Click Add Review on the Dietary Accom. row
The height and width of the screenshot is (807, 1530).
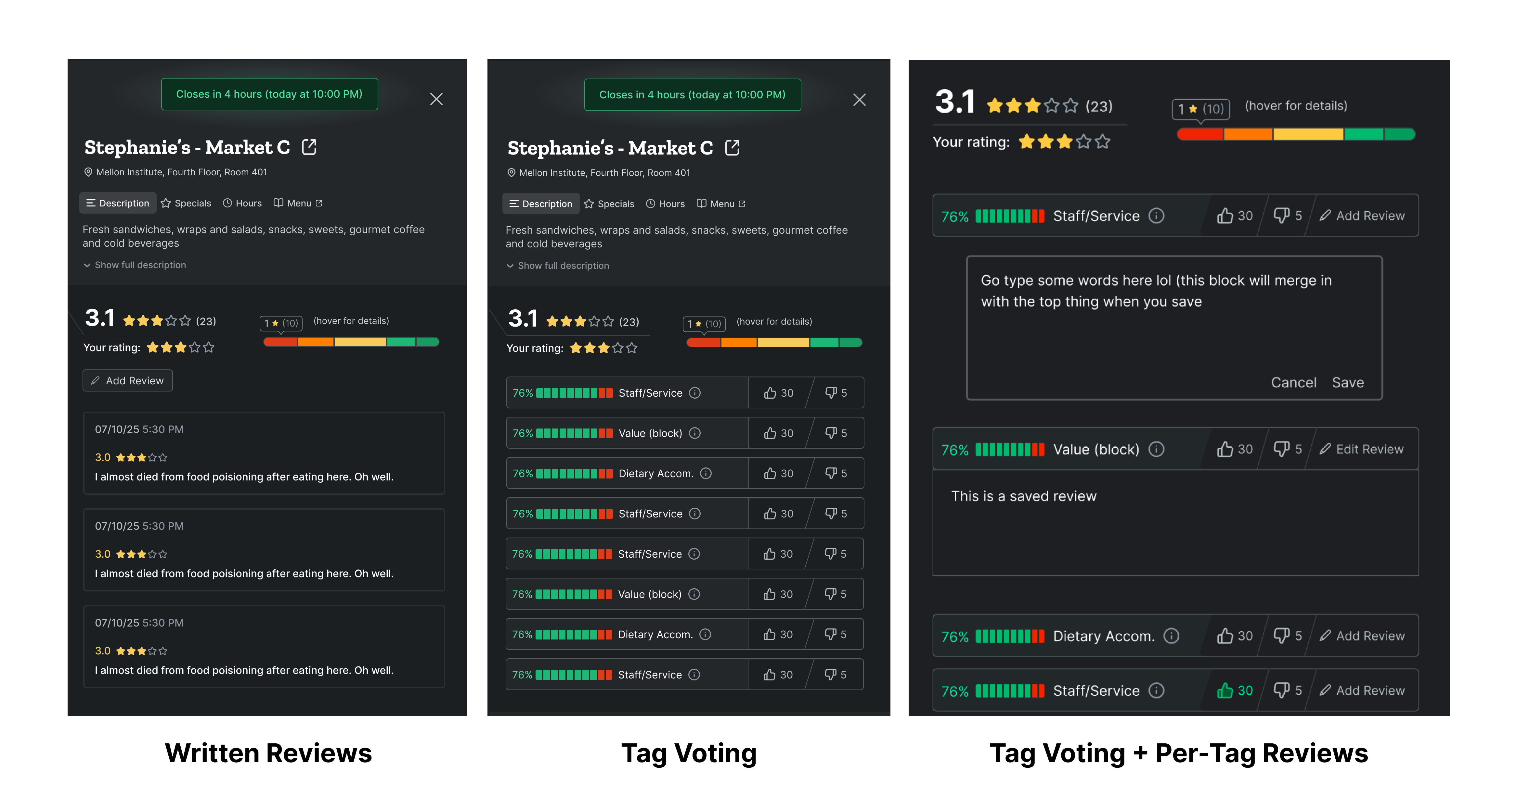1362,636
